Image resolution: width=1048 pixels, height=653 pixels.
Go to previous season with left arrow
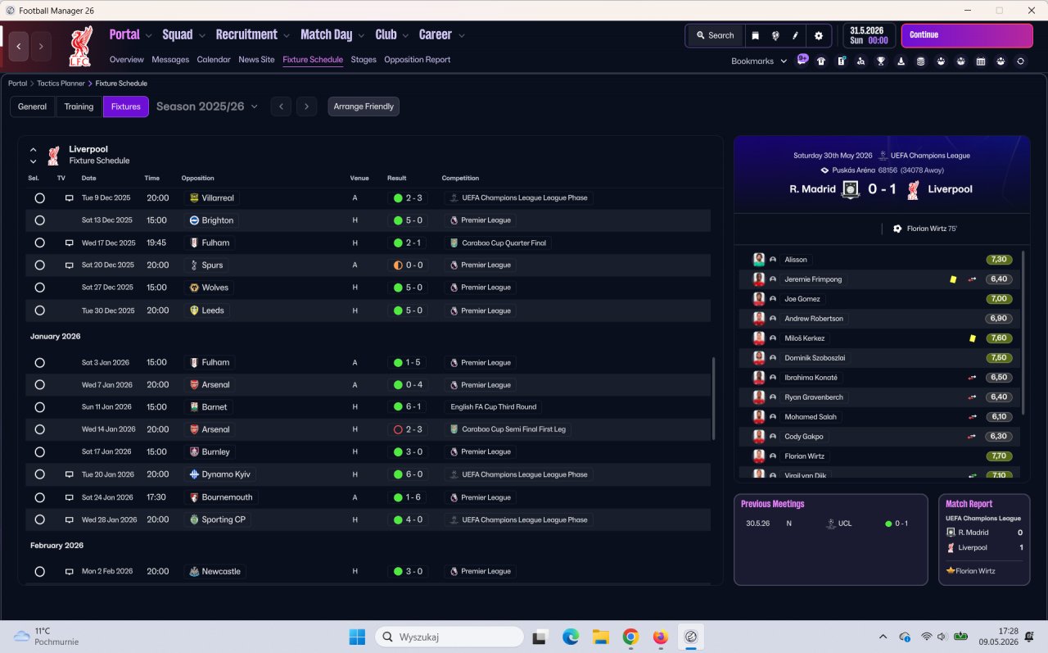[281, 107]
